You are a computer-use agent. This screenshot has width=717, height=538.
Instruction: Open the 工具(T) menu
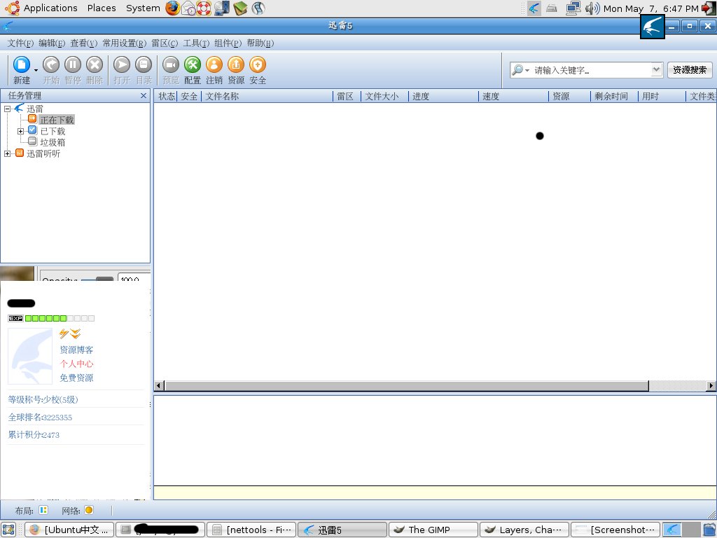point(196,43)
